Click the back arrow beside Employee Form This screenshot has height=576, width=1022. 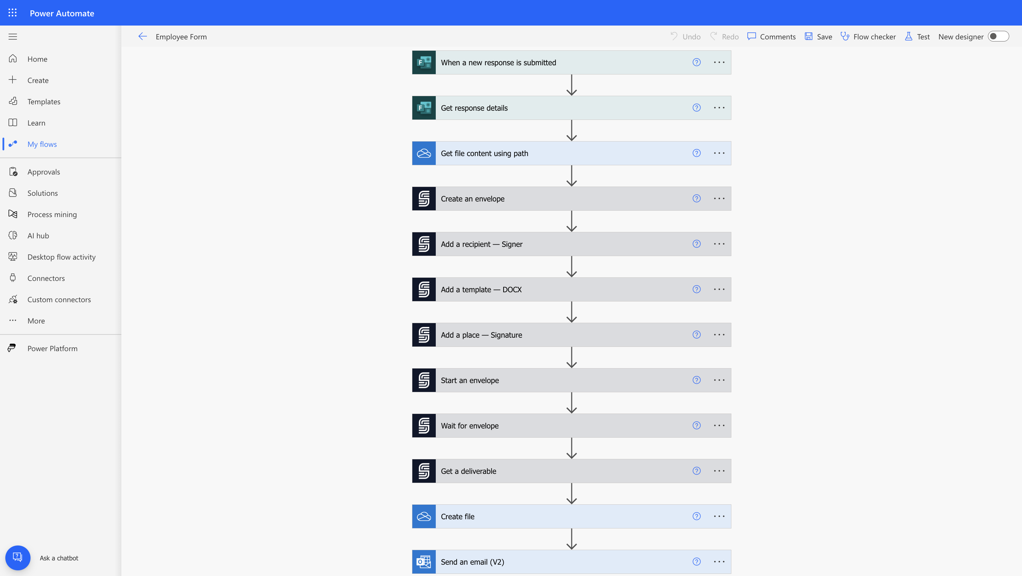tap(142, 37)
